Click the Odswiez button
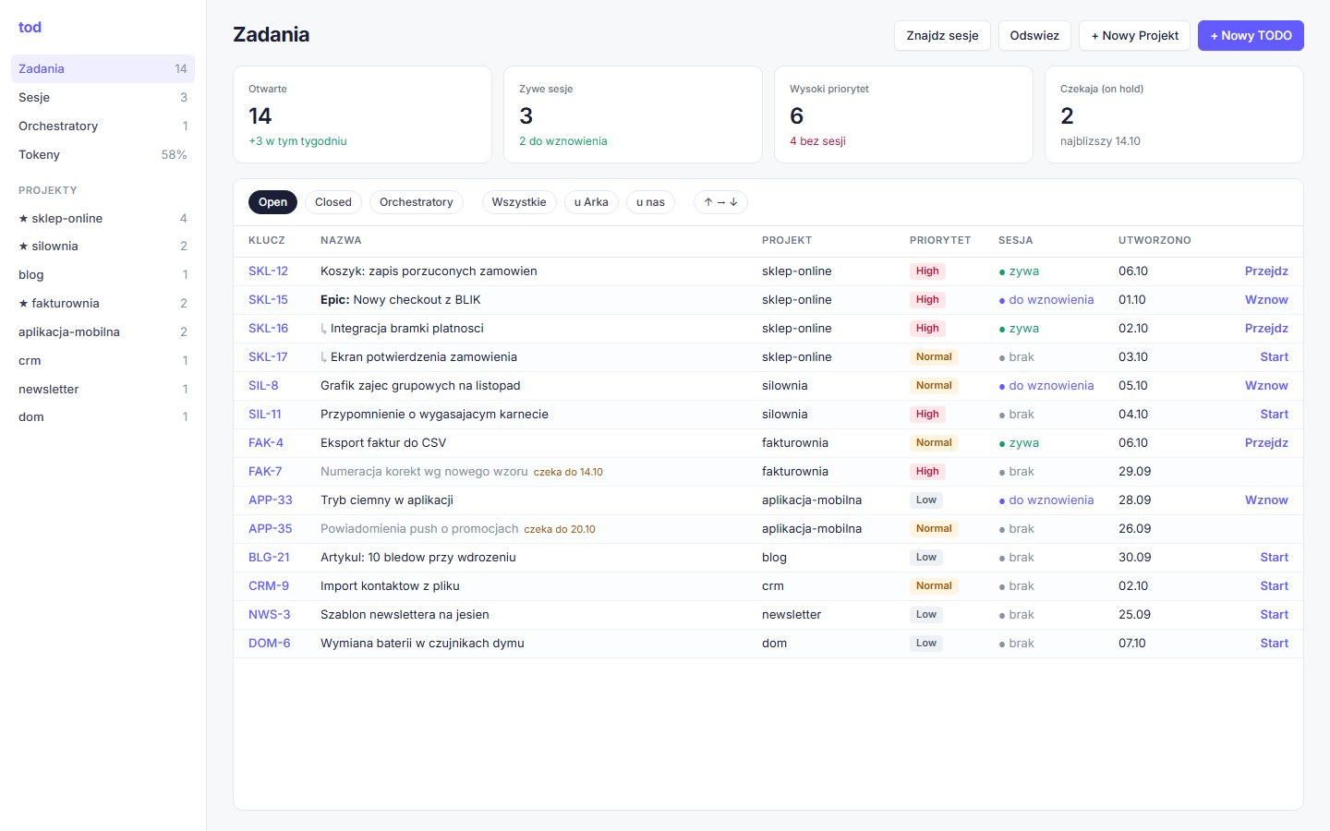 click(x=1034, y=35)
